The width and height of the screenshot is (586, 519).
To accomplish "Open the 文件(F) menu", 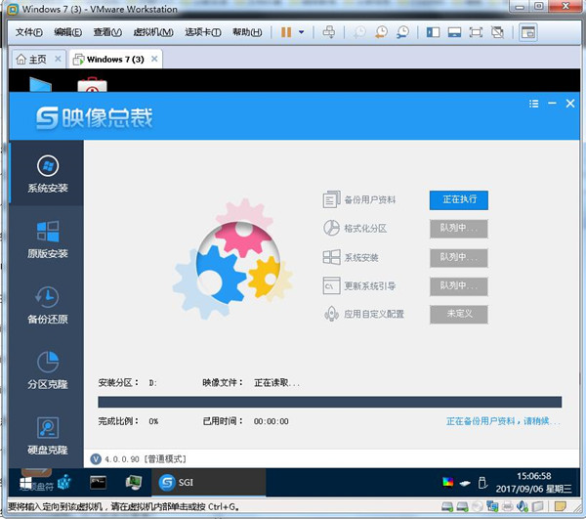I will pyautogui.click(x=28, y=32).
